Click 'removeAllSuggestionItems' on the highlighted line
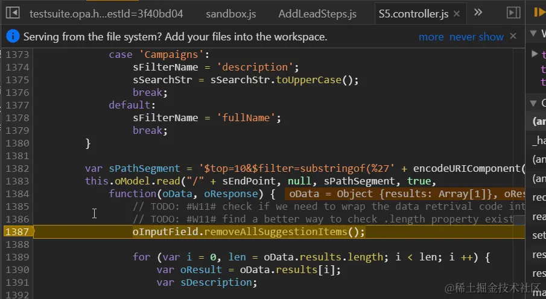The height and width of the screenshot is (299, 546). [x=275, y=232]
